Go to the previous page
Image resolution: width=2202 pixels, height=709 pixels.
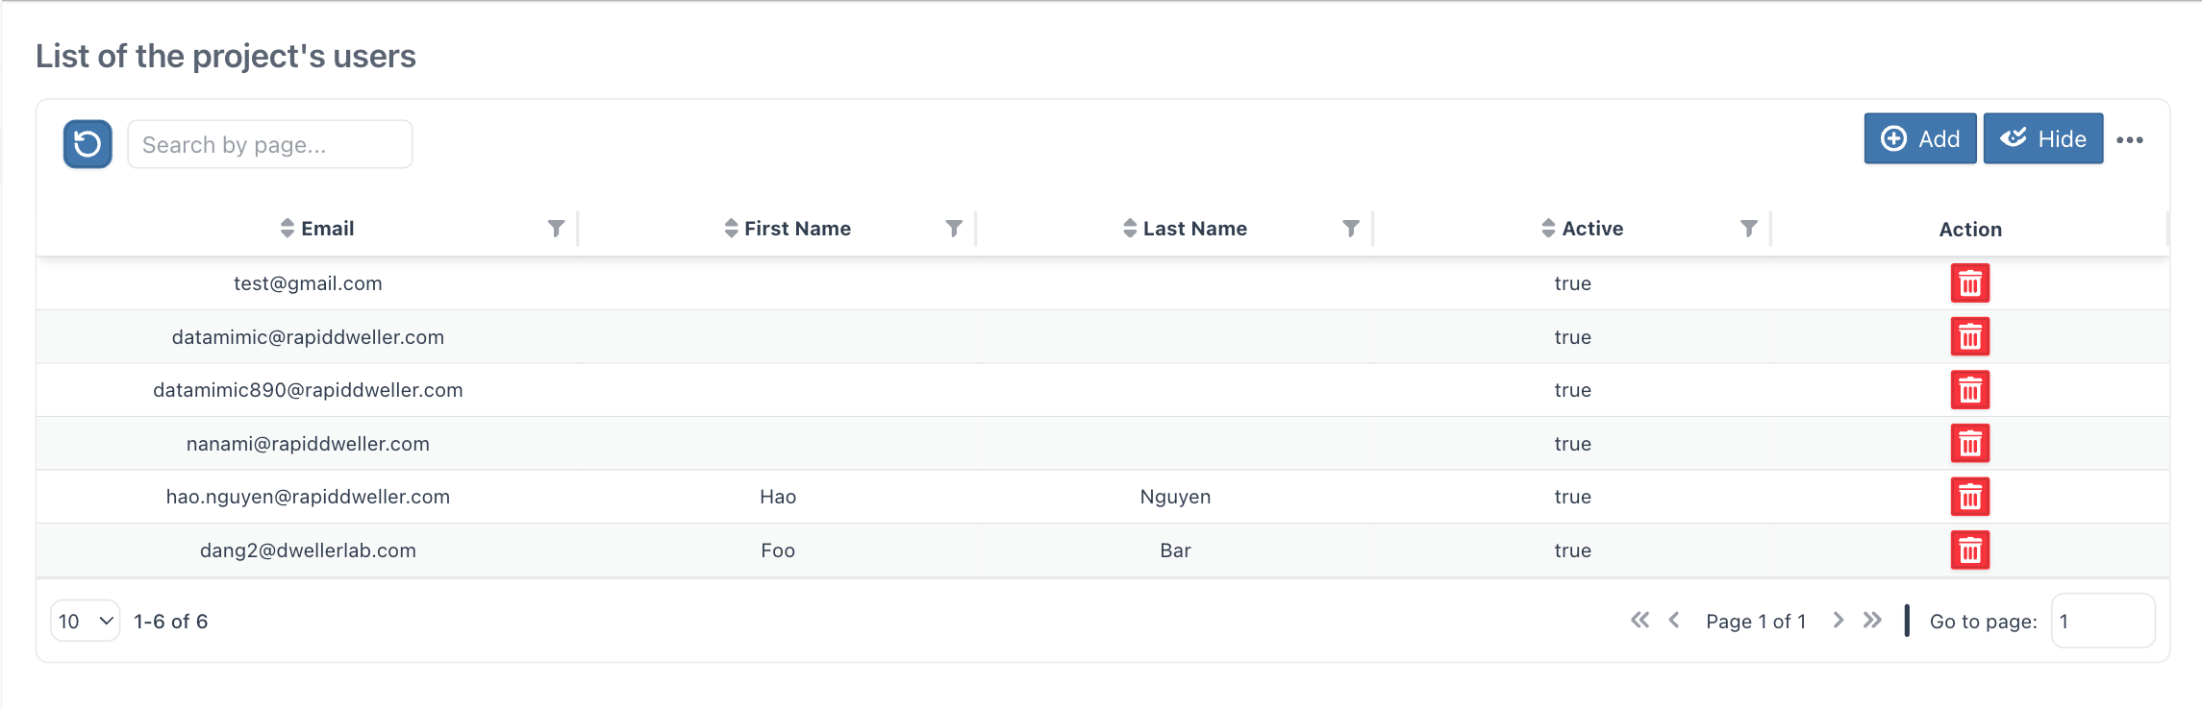pos(1674,621)
